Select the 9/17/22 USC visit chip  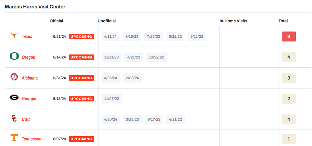click(154, 119)
